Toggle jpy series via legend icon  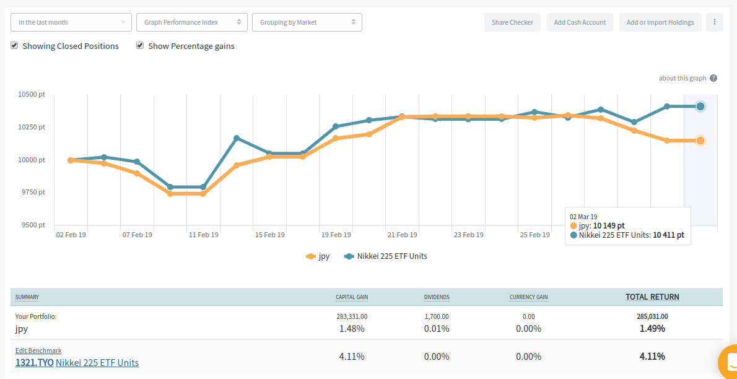[x=311, y=256]
